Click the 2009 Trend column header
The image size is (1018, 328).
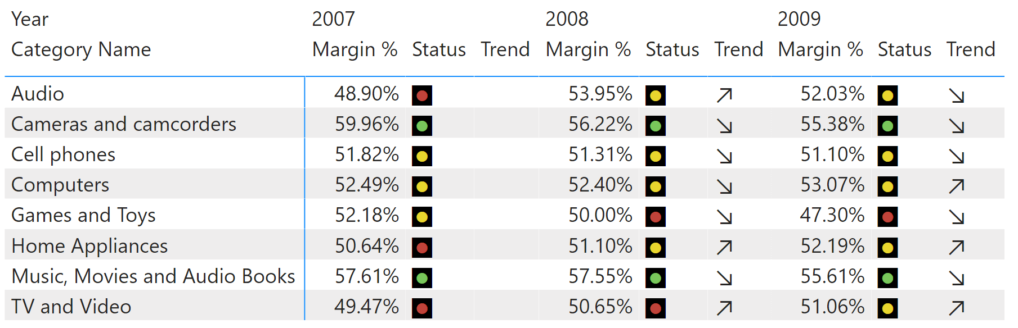click(971, 49)
